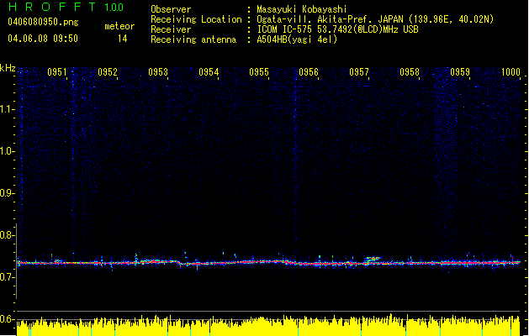The width and height of the screenshot is (529, 336).
Task: Click the 0.6 kHz axis label
Action: (x=8, y=319)
